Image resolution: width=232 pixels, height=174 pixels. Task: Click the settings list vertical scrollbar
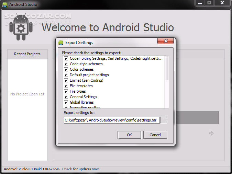point(167,68)
